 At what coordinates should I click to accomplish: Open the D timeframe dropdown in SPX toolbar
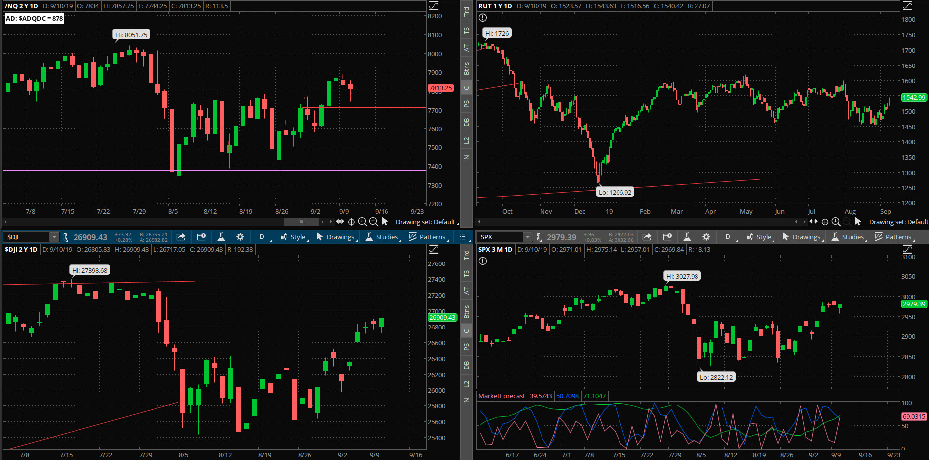pos(729,237)
